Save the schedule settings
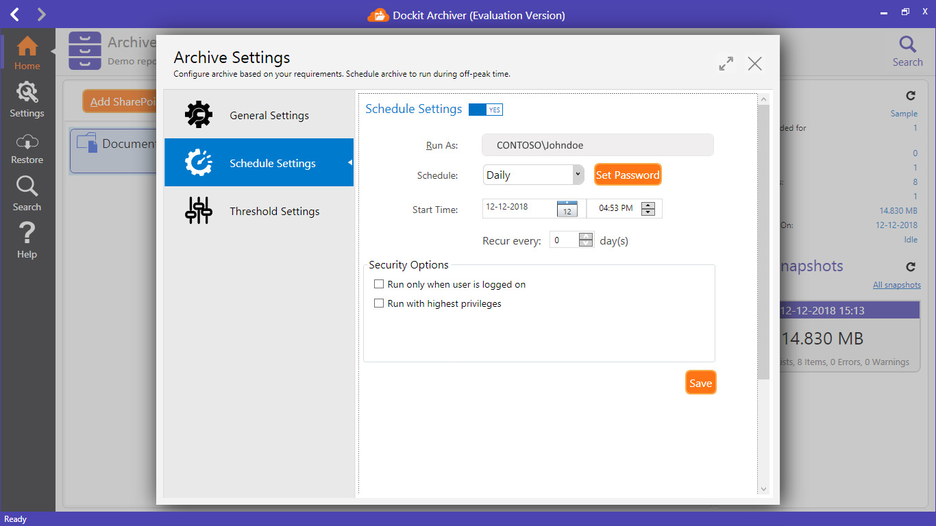The image size is (936, 526). click(700, 383)
